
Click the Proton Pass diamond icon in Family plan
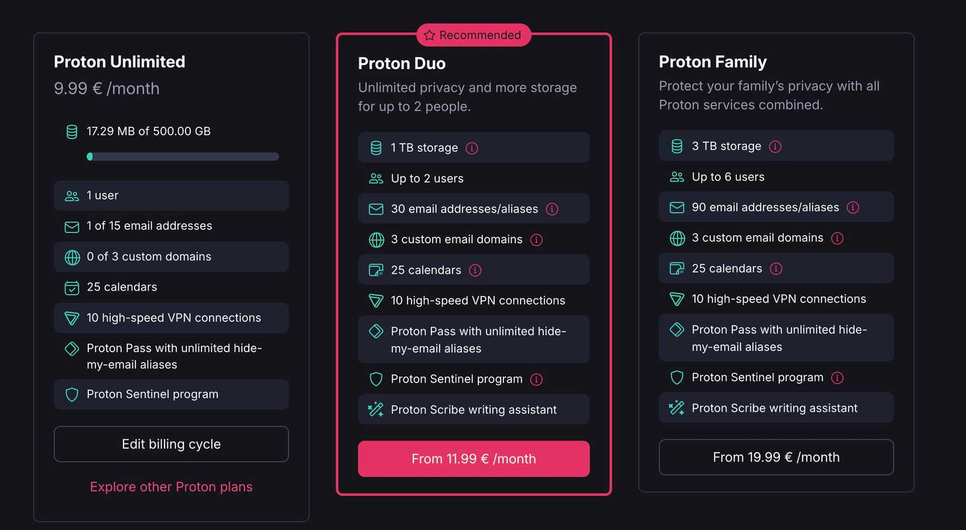point(677,329)
